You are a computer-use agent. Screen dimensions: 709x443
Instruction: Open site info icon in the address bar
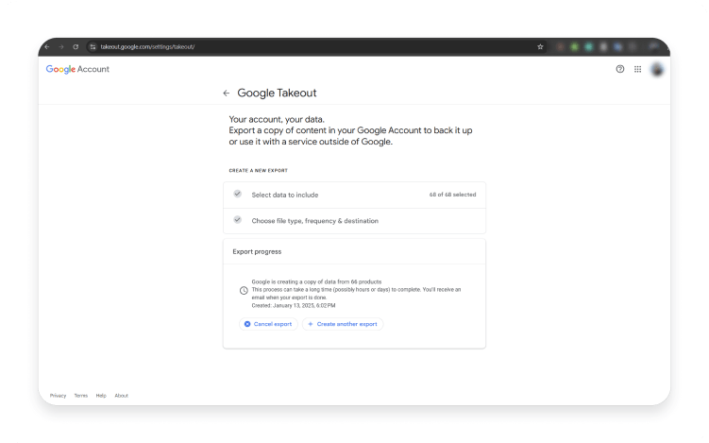pos(93,46)
